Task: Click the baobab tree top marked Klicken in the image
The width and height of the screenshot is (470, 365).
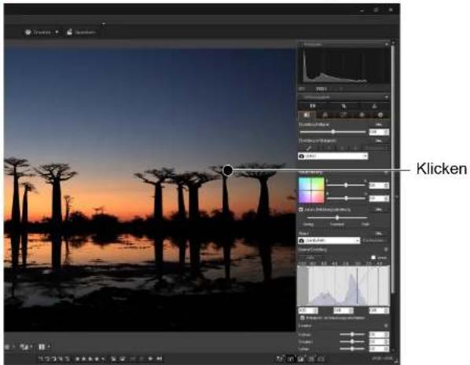Action: (x=228, y=170)
